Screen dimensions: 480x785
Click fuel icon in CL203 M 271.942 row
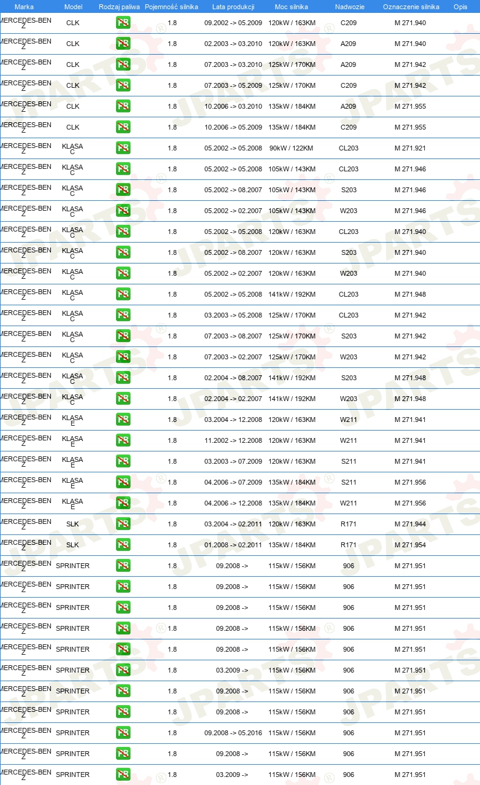click(123, 316)
